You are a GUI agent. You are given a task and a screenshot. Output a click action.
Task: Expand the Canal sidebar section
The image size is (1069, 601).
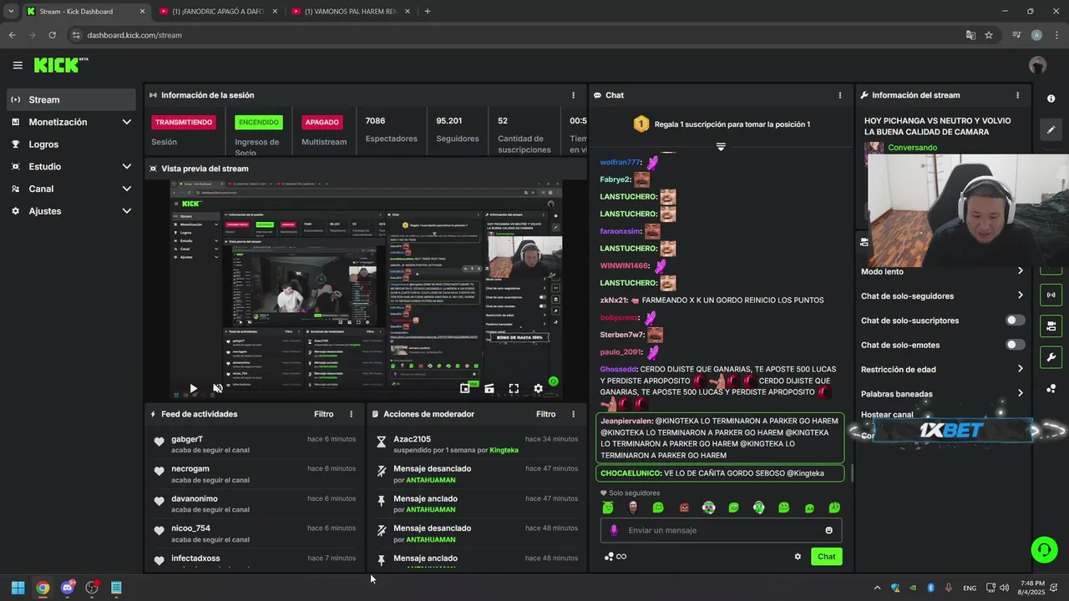71,189
